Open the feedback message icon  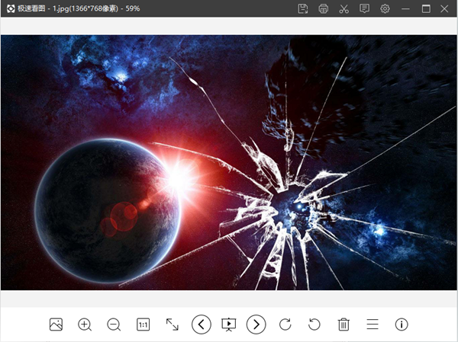coord(365,8)
